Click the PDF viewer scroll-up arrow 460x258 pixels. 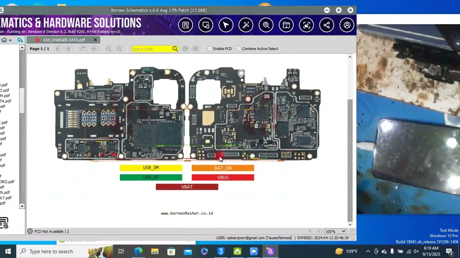tap(350, 57)
